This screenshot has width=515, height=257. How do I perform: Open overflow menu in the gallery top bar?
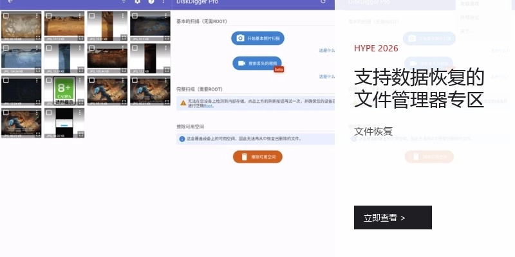(164, 2)
